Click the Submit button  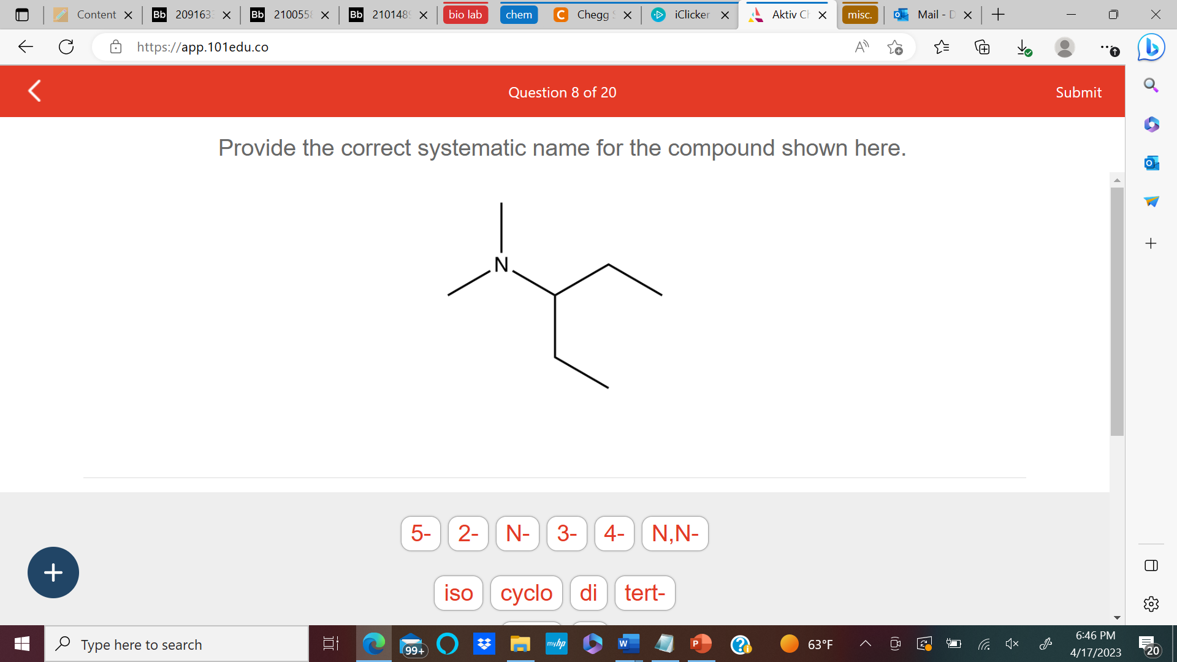pos(1078,92)
